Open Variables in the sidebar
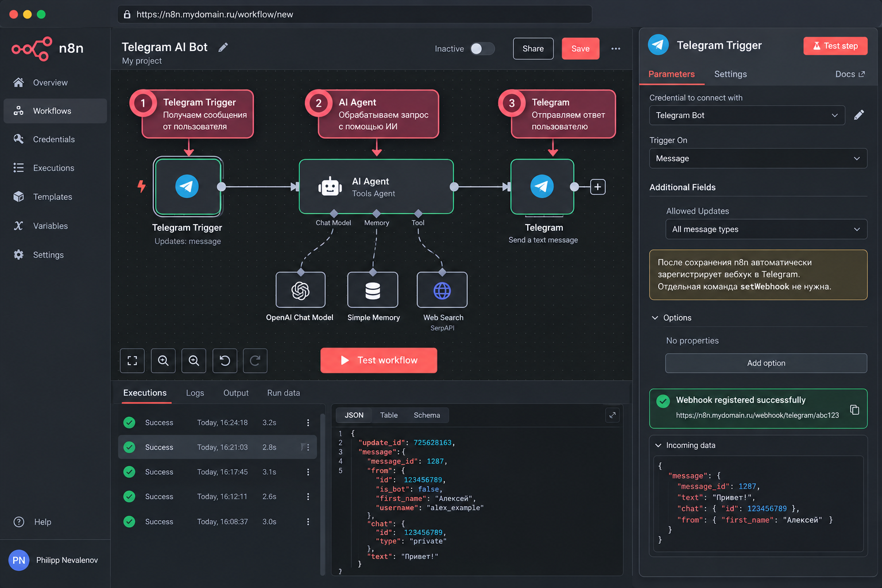The width and height of the screenshot is (882, 588). (x=55, y=226)
